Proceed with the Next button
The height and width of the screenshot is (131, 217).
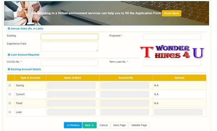[x=89, y=125]
